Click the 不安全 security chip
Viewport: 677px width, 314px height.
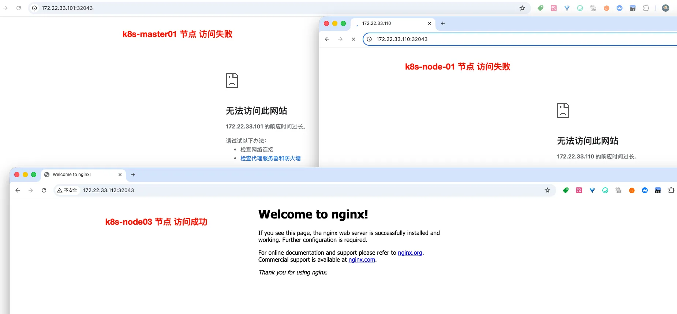67,190
